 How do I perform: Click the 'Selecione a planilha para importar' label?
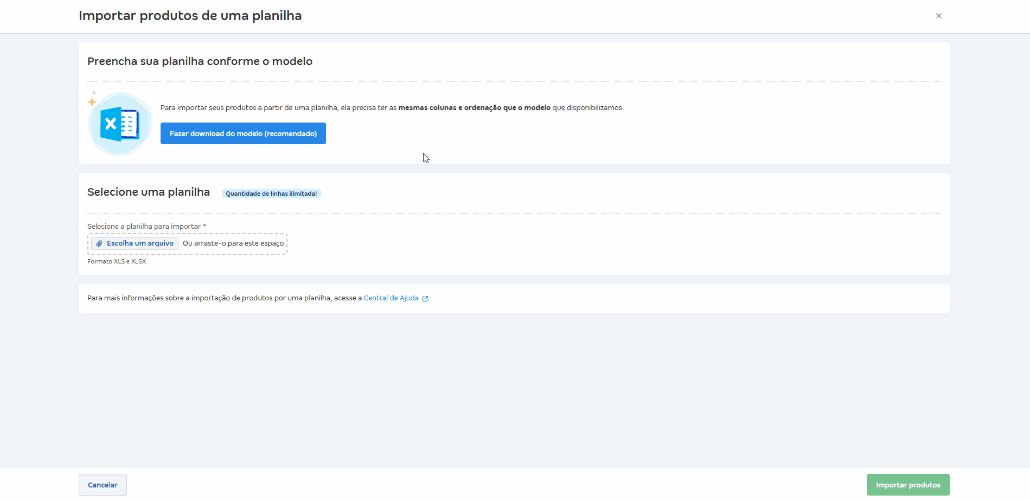tap(144, 227)
